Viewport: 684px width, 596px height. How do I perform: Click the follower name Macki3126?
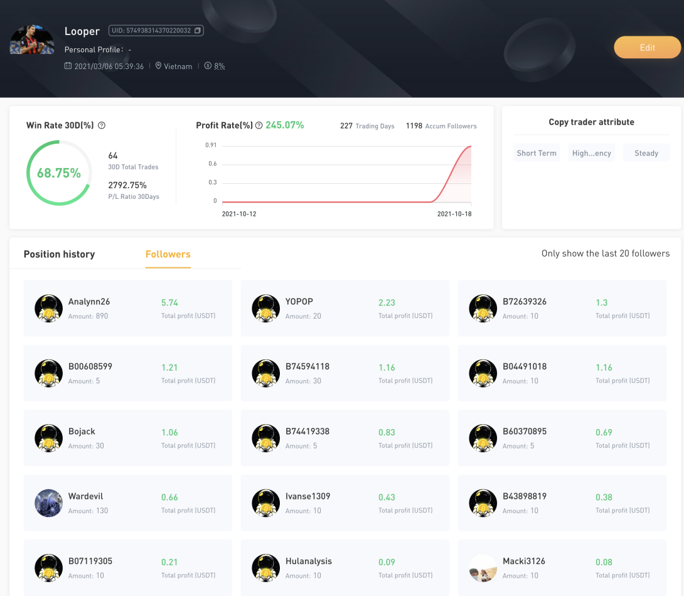pyautogui.click(x=524, y=561)
